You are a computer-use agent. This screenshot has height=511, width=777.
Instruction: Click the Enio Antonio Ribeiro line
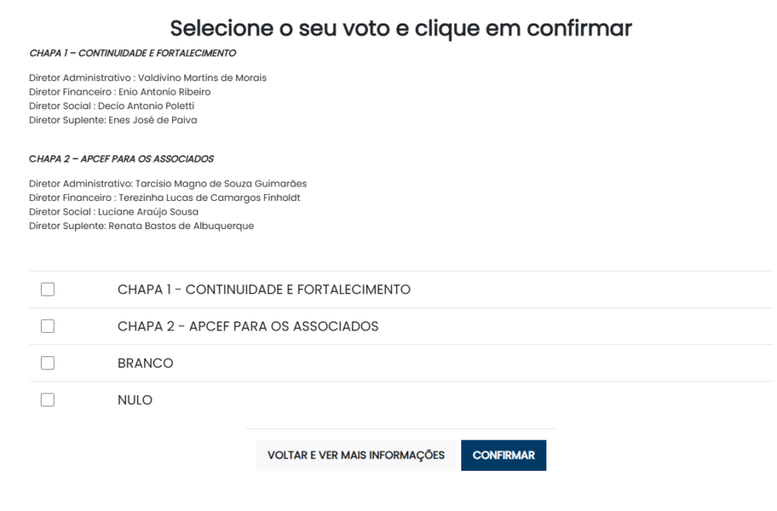[120, 92]
